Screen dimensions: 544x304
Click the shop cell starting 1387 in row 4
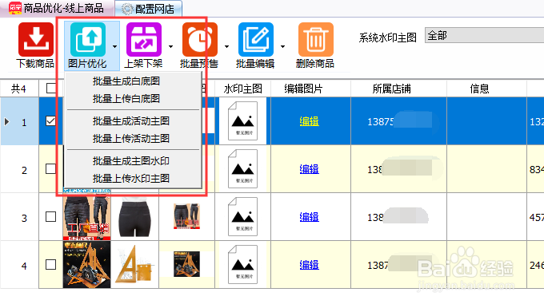tap(398, 265)
